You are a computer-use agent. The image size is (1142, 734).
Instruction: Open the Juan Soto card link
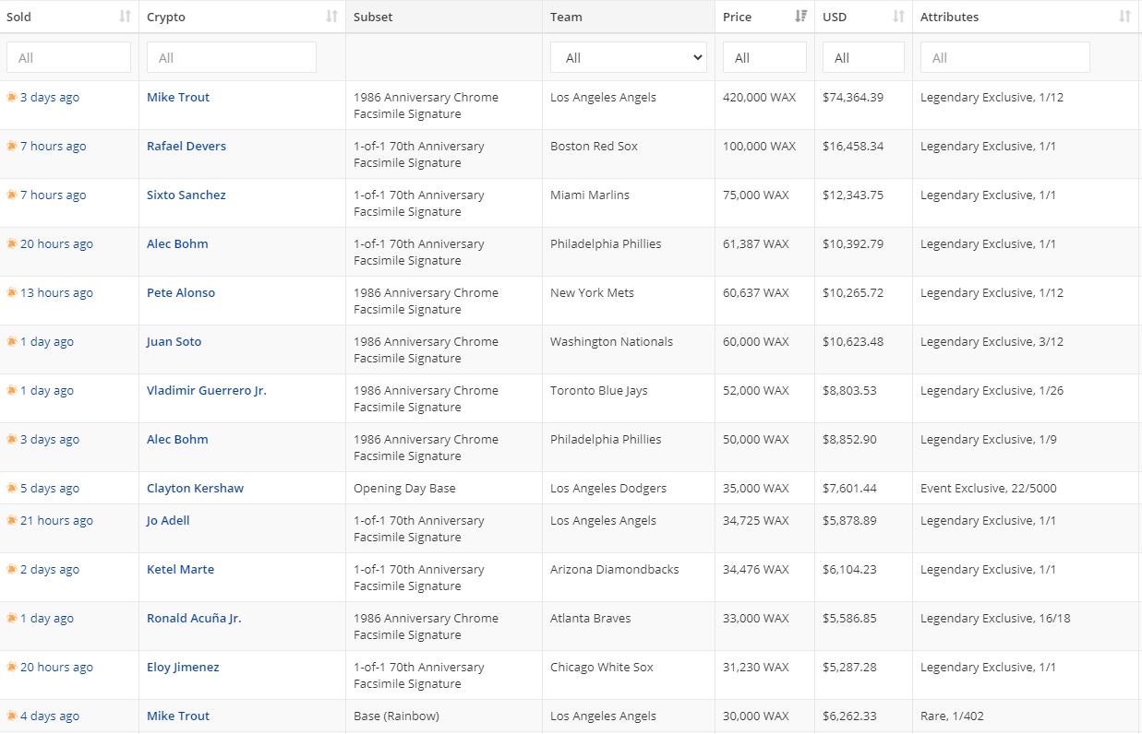point(174,341)
